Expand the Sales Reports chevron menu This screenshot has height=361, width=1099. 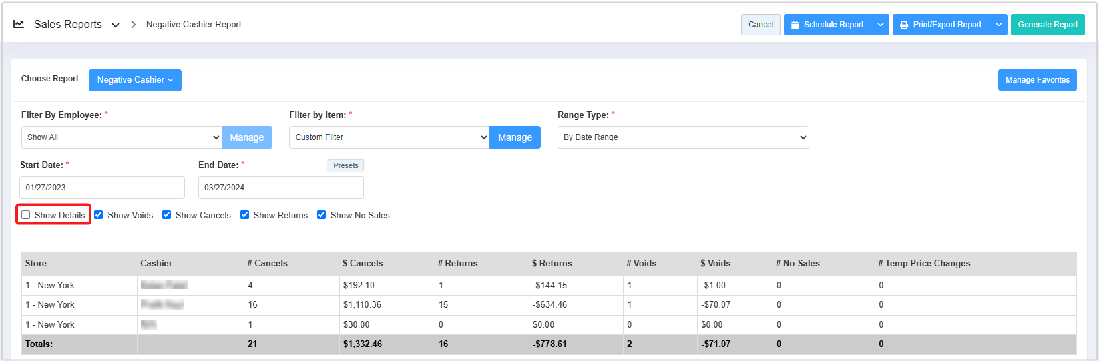pyautogui.click(x=116, y=25)
